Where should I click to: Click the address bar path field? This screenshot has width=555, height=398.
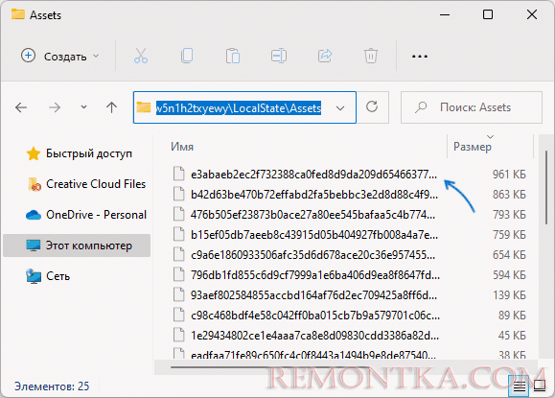pos(244,107)
